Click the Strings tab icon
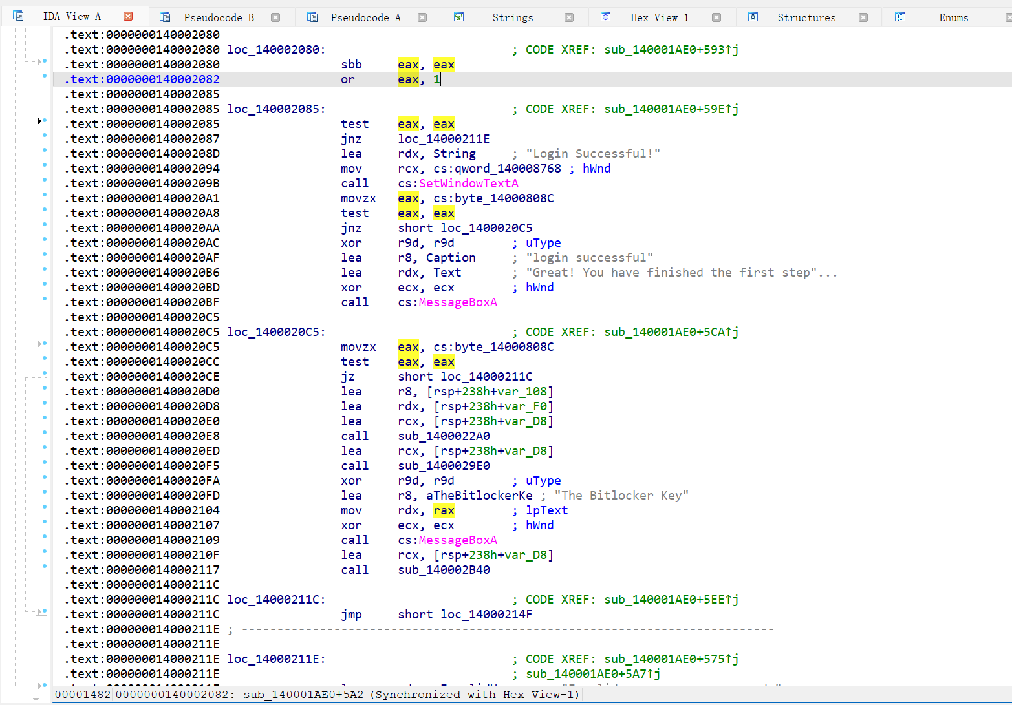The width and height of the screenshot is (1012, 705). click(x=458, y=17)
